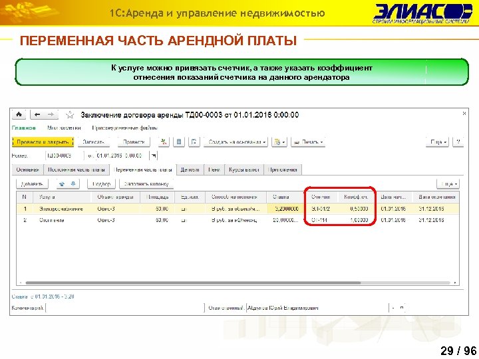479x359 pixels.
Task: Open help with the question mark button
Action: click(x=458, y=142)
